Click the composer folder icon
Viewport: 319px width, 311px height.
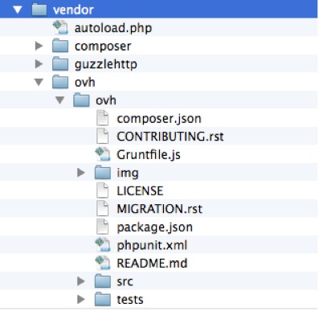click(60, 46)
